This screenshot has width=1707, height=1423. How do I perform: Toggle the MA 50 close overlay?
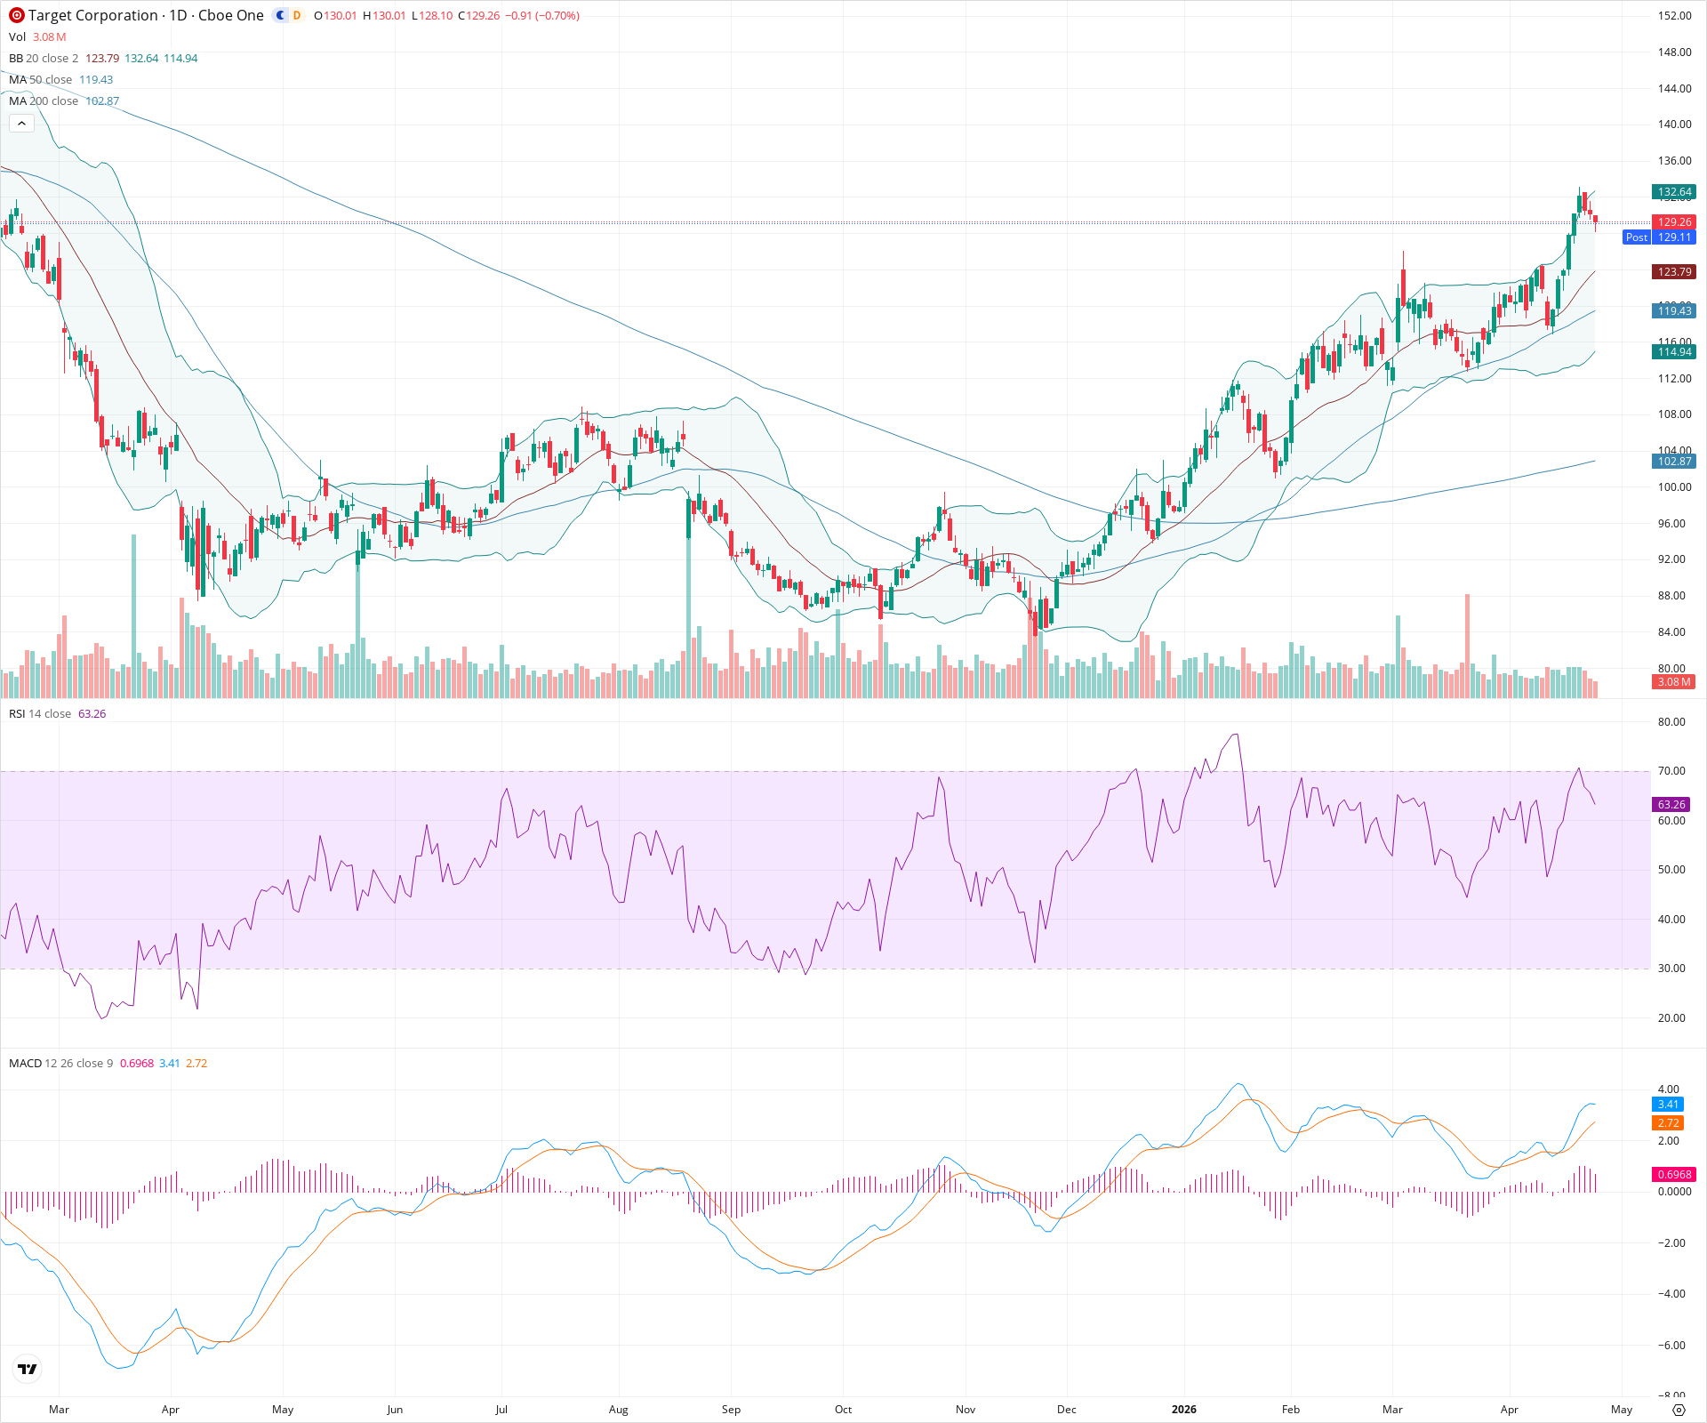(18, 79)
